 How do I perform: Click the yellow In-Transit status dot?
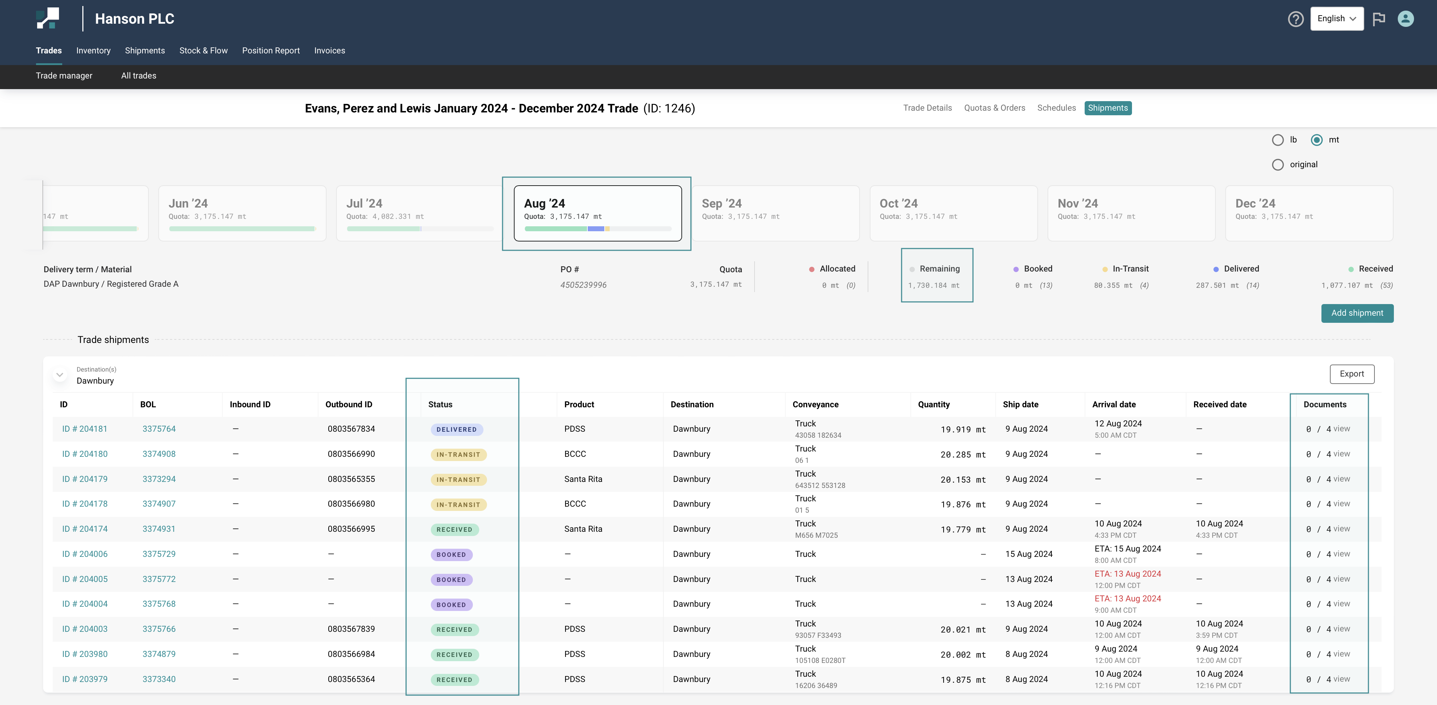click(x=1104, y=269)
